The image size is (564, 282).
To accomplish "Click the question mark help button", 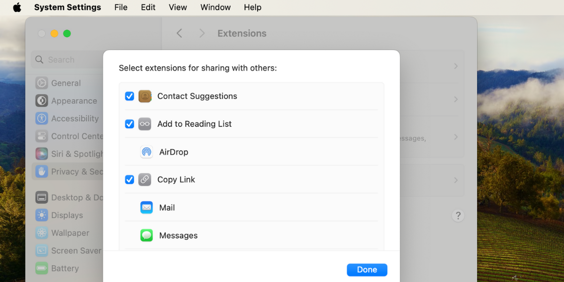I will (458, 216).
